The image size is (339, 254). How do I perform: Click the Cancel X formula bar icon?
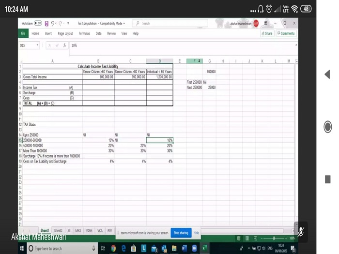49,45
